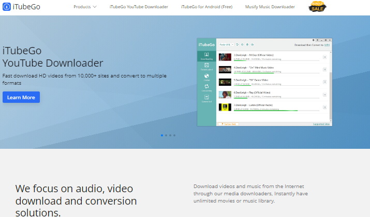The width and height of the screenshot is (370, 217).
Task: Click progress bar of "All Day" download
Action: (276, 60)
